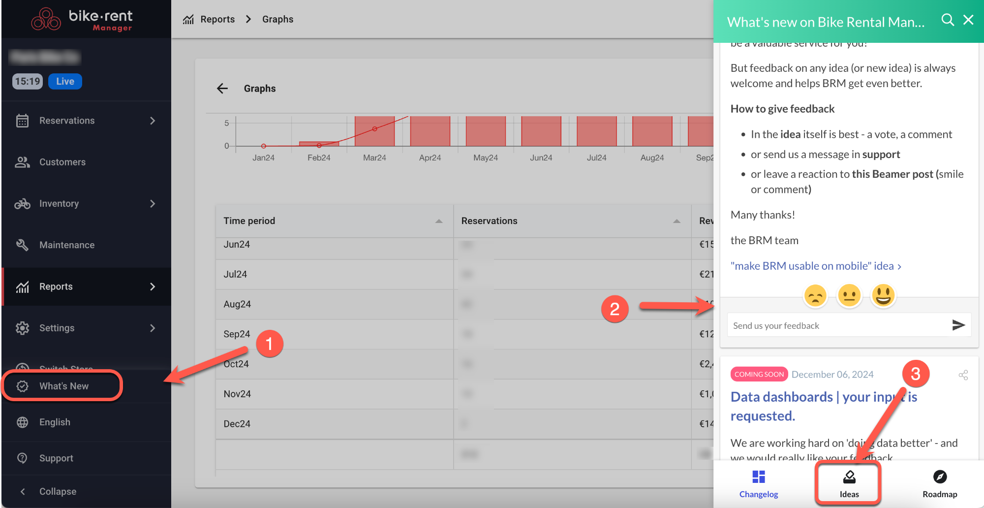
Task: Go back using the Graphs back arrow
Action: coord(222,89)
